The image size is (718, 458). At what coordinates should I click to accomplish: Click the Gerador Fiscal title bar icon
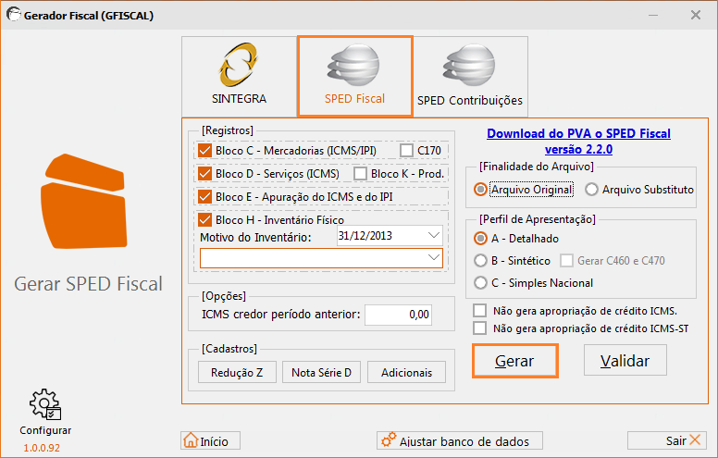[x=14, y=15]
